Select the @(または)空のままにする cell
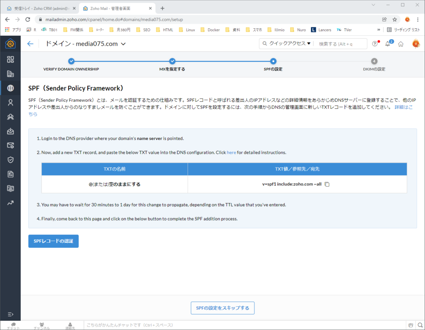Screen dimensions: 425x330 pos(115,184)
